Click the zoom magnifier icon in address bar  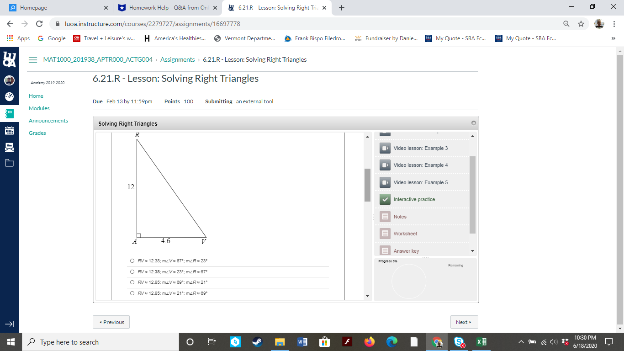(x=566, y=24)
